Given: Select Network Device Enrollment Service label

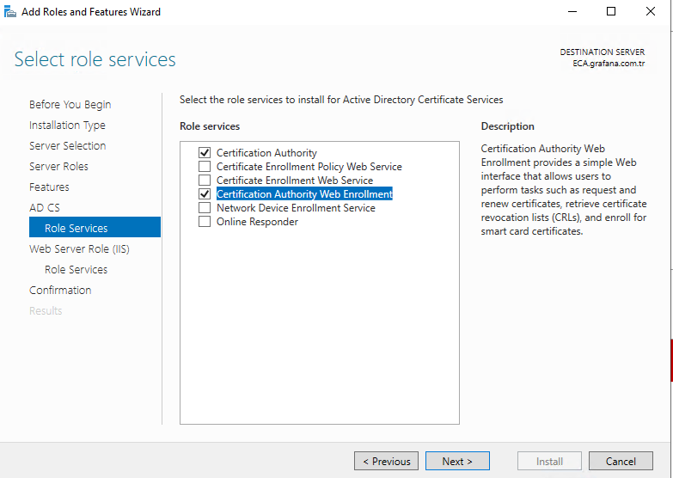Looking at the screenshot, I should [296, 207].
